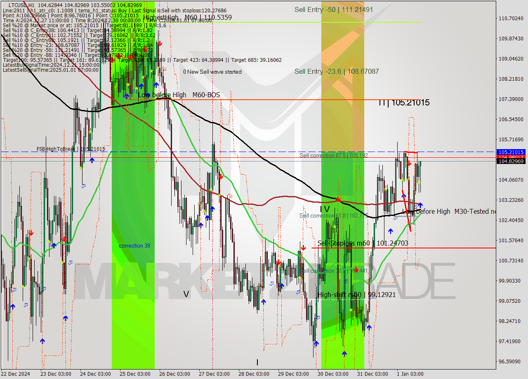Select 'High-shift m60 | 99.12921' label
The height and width of the screenshot is (379, 528).
[356, 295]
